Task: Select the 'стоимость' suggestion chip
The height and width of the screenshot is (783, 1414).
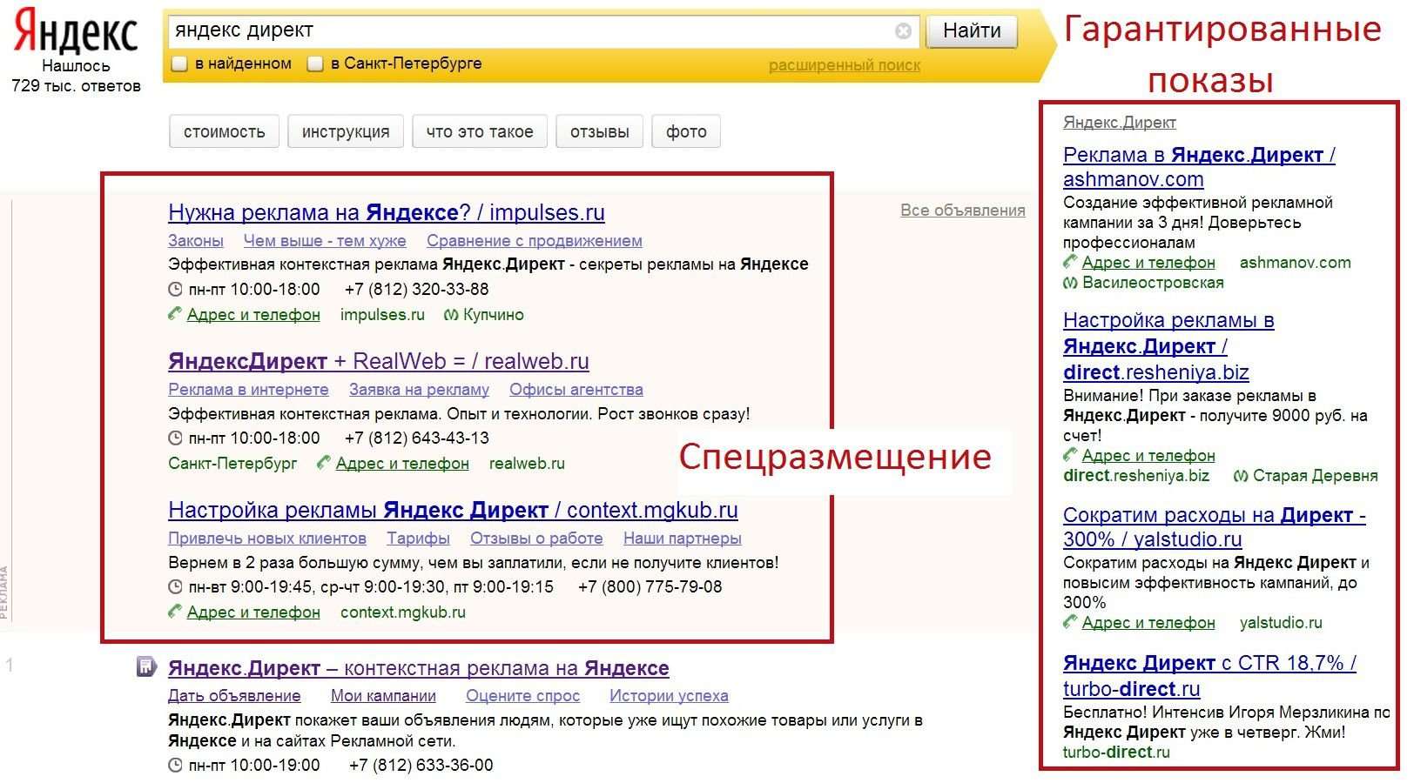Action: pos(224,132)
